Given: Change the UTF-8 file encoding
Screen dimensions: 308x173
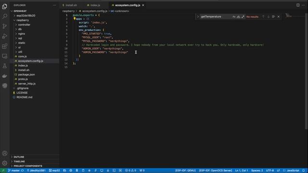Looking at the screenshot, I should [x=269, y=171].
